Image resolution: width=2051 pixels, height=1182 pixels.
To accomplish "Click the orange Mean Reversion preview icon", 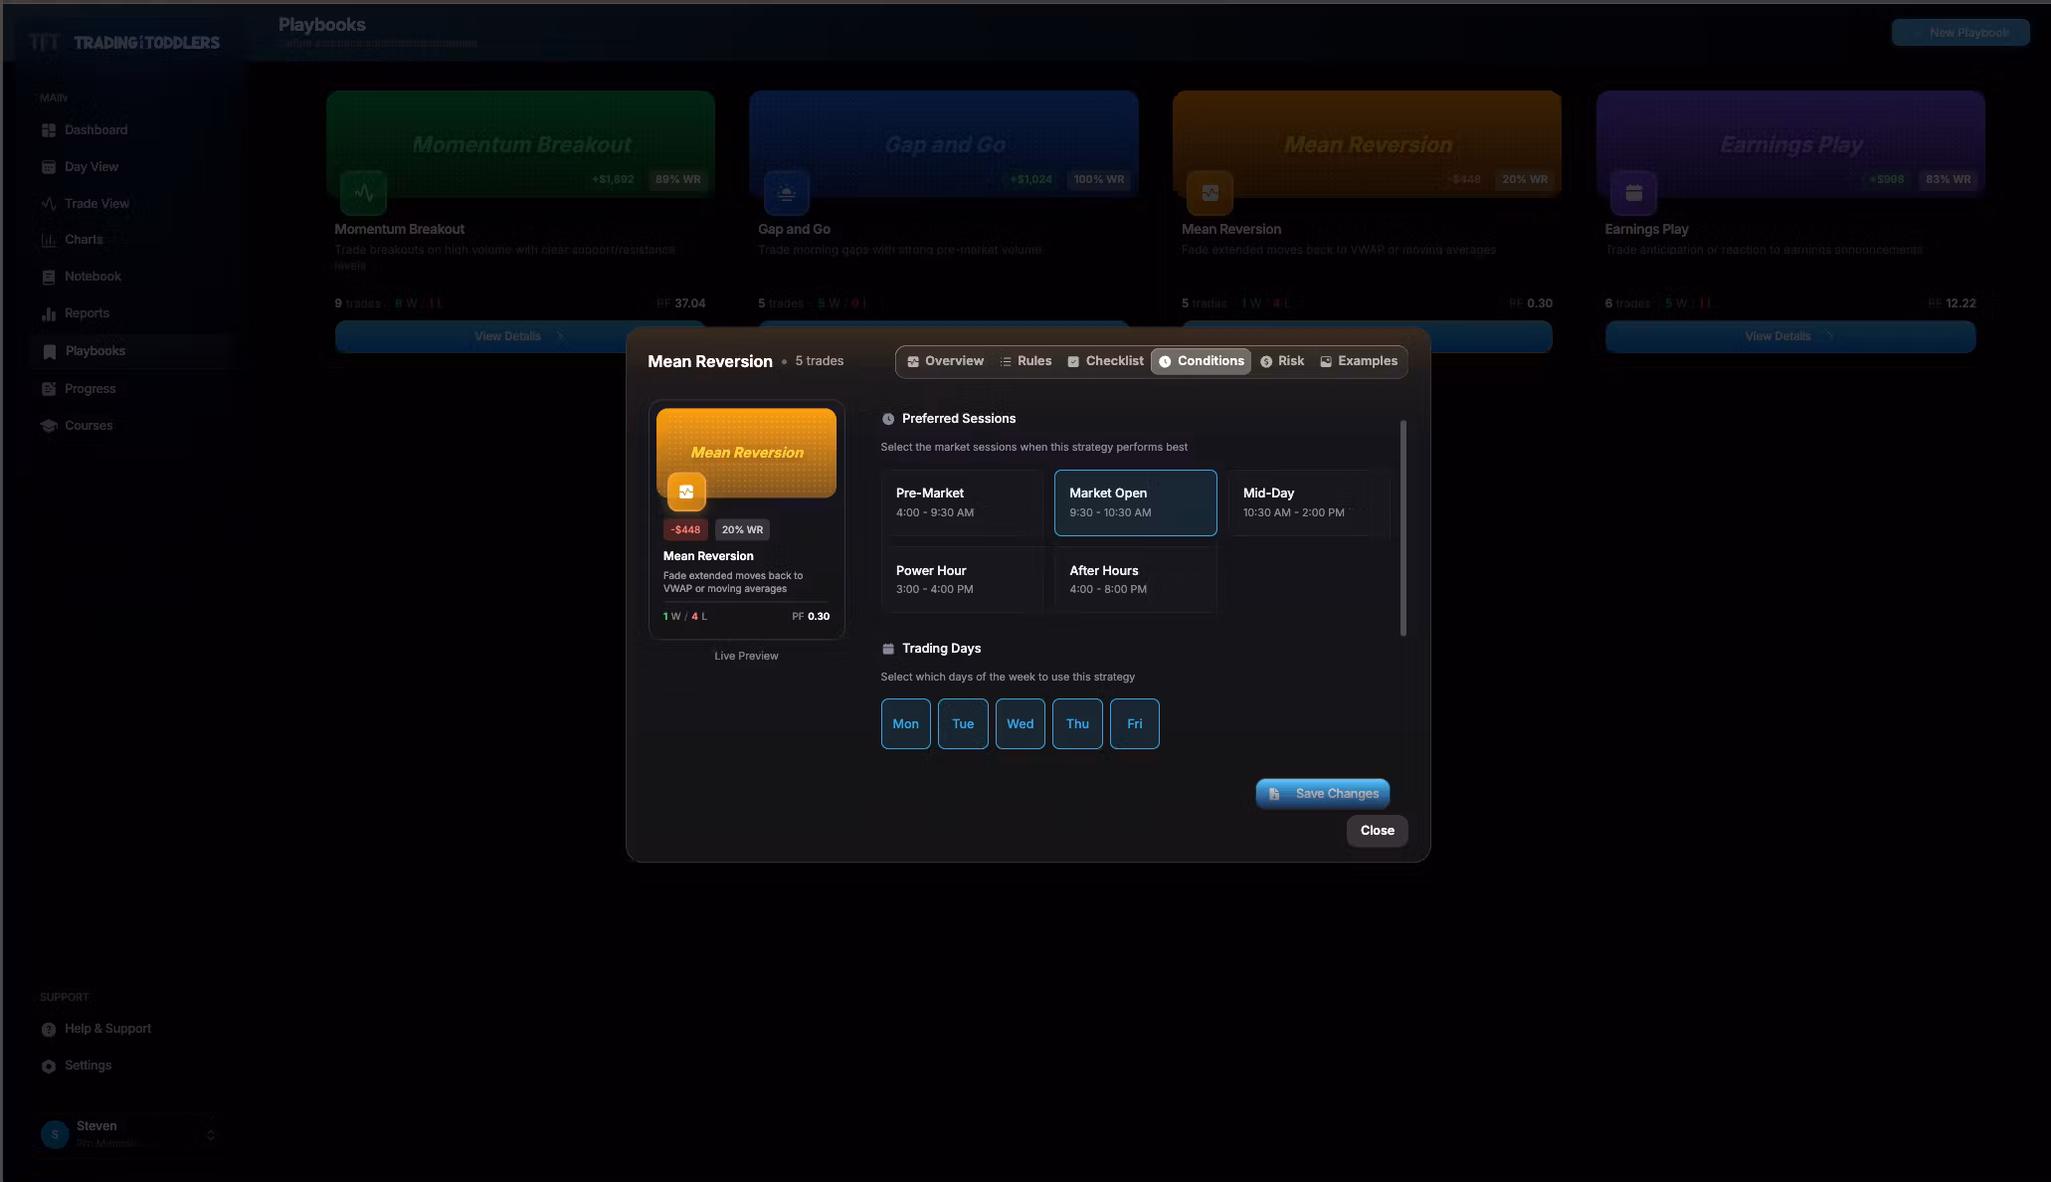I will (686, 492).
